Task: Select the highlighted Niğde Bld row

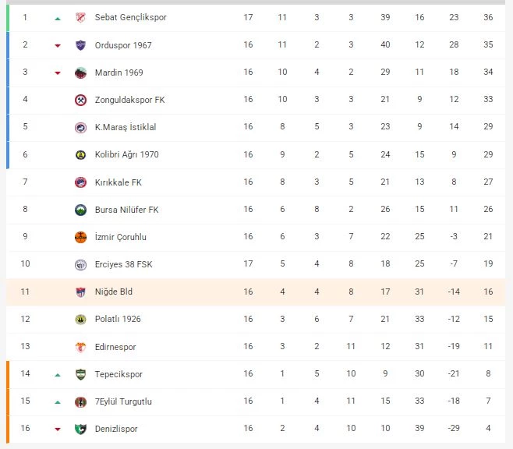Action: click(x=256, y=292)
